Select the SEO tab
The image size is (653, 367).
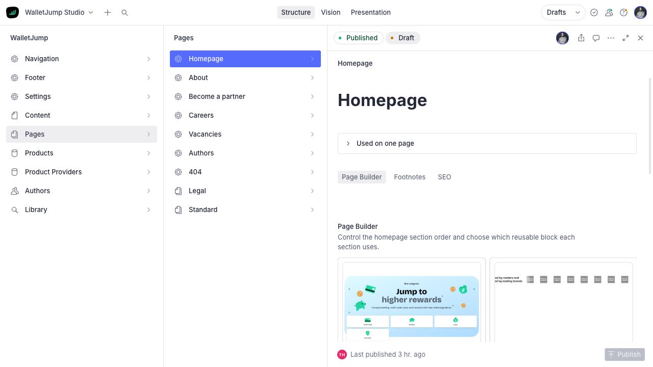[444, 177]
